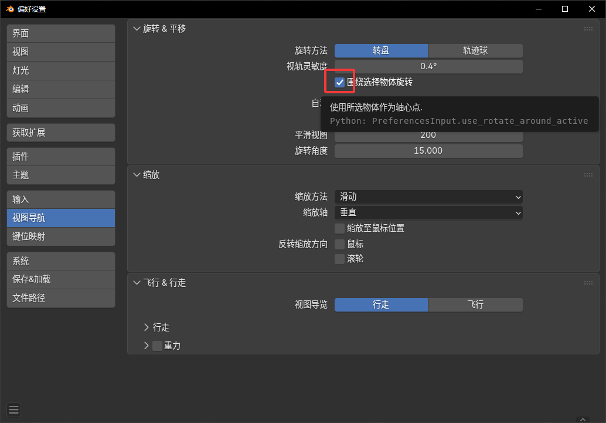
Task: Expand the 重力 subpanel arrow
Action: (x=147, y=346)
